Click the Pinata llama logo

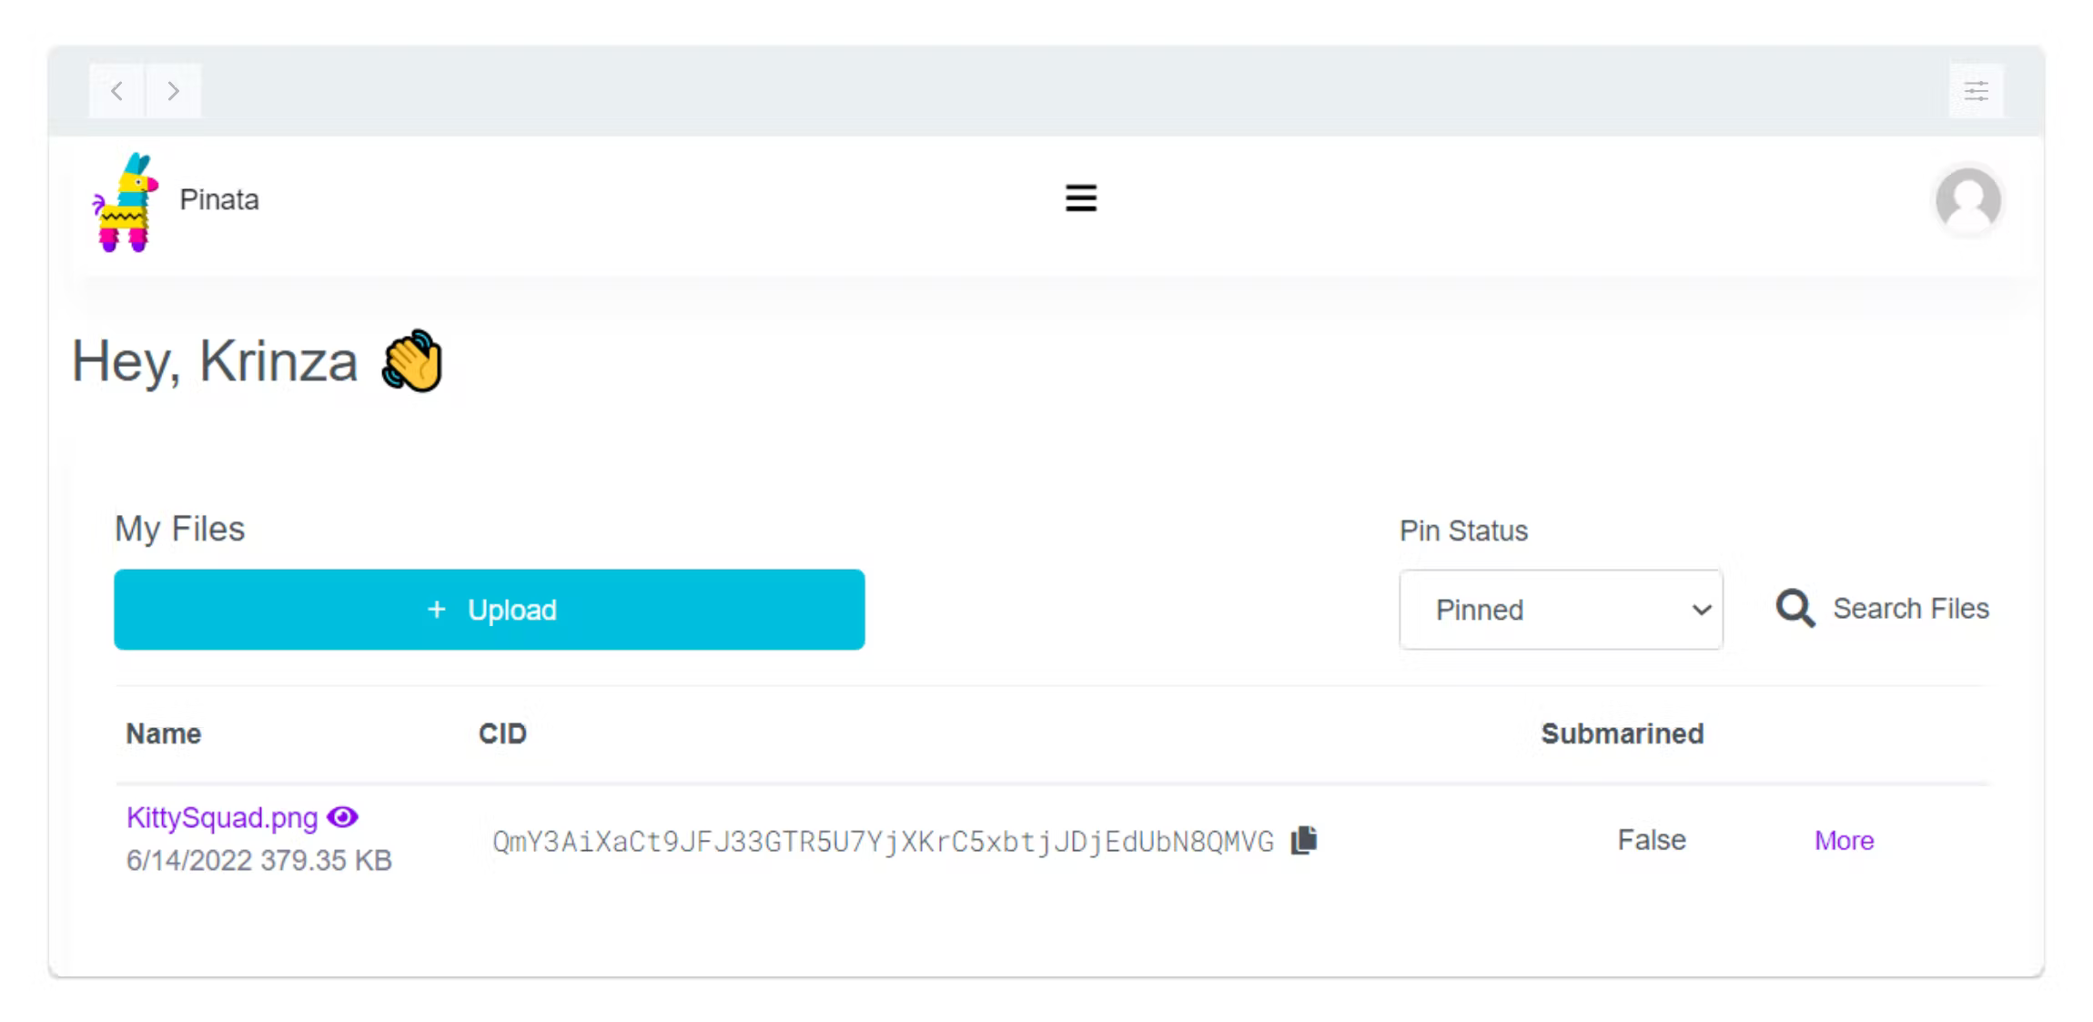pos(126,202)
